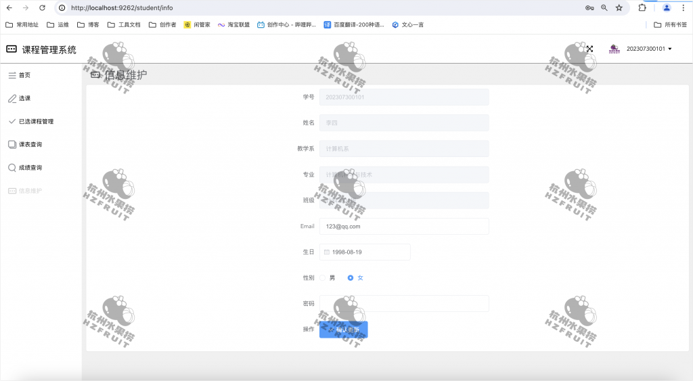Viewport: 693px width, 381px height.
Task: Open the browser three-dot menu
Action: pos(683,8)
